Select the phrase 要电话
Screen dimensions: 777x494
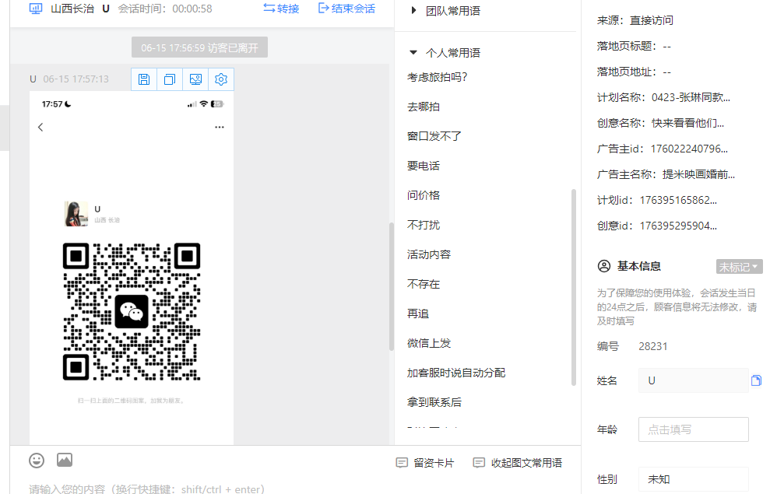424,166
